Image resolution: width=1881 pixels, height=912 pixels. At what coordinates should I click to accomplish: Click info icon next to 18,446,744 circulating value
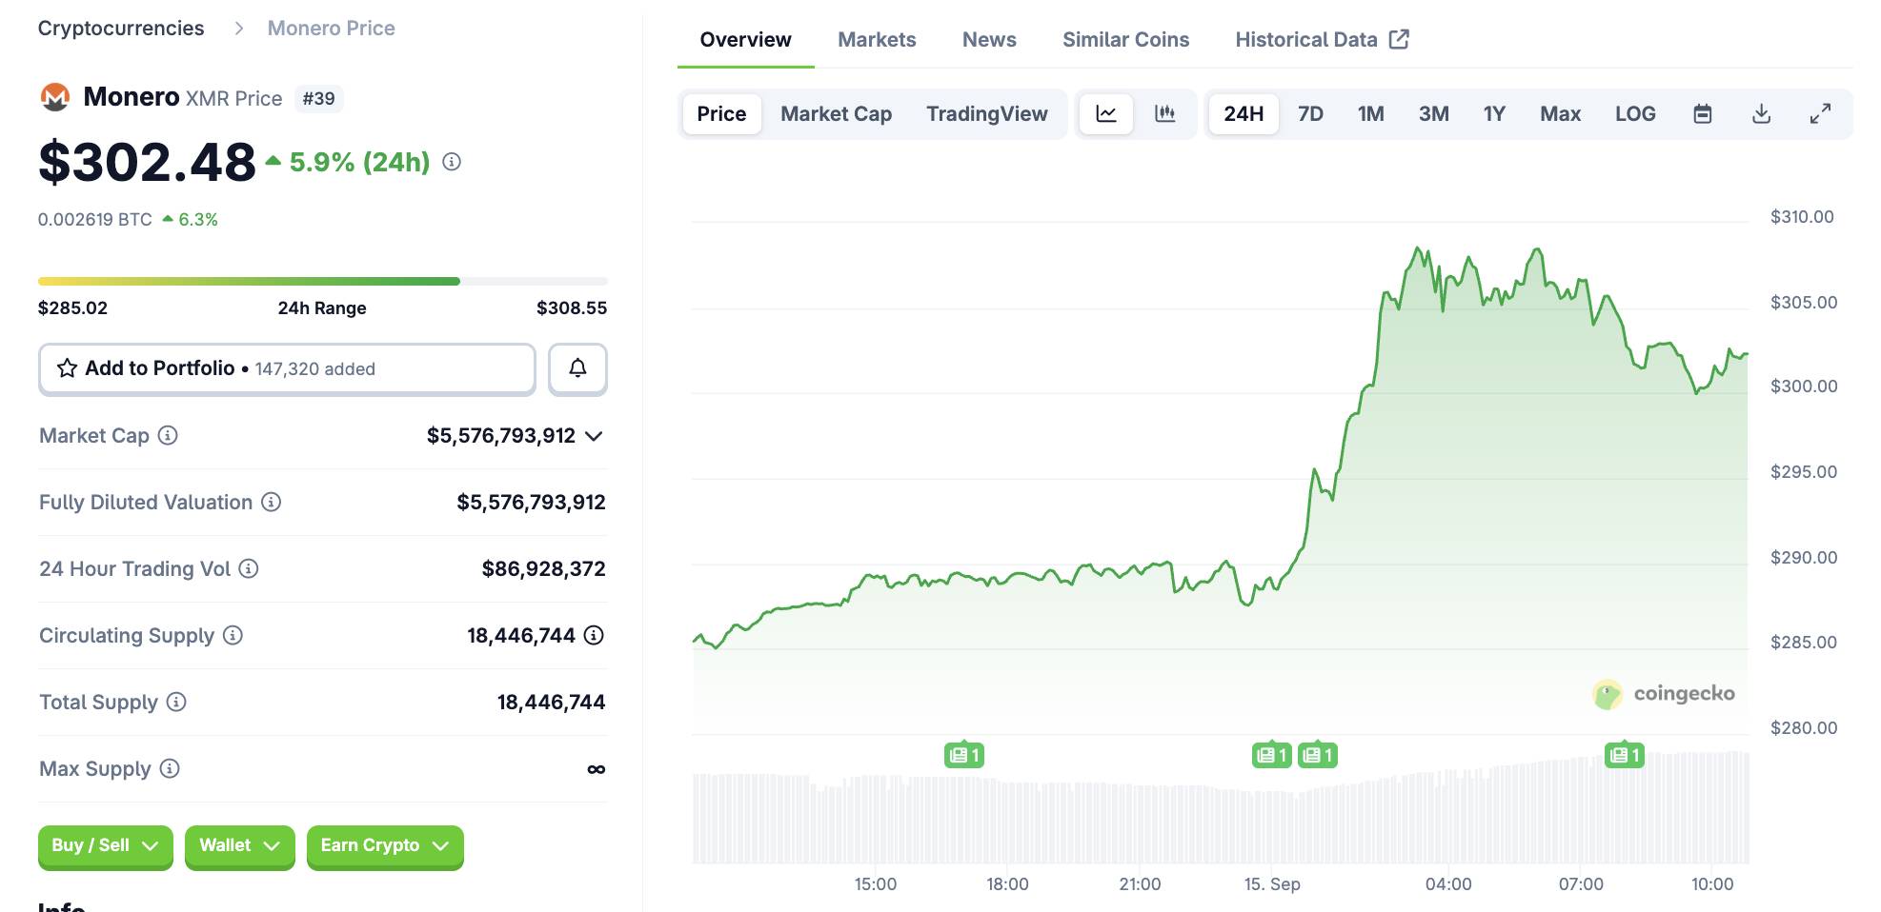pyautogui.click(x=594, y=635)
